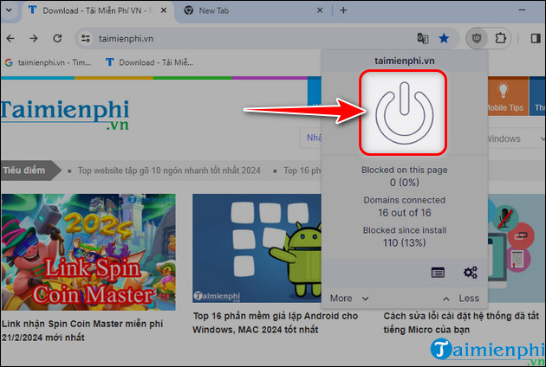Bookmark star icon in address bar
Screen dimensions: 546x367
[x=444, y=38]
